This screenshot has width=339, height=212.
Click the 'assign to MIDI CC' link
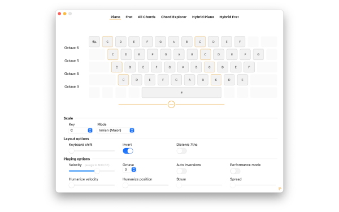click(97, 165)
